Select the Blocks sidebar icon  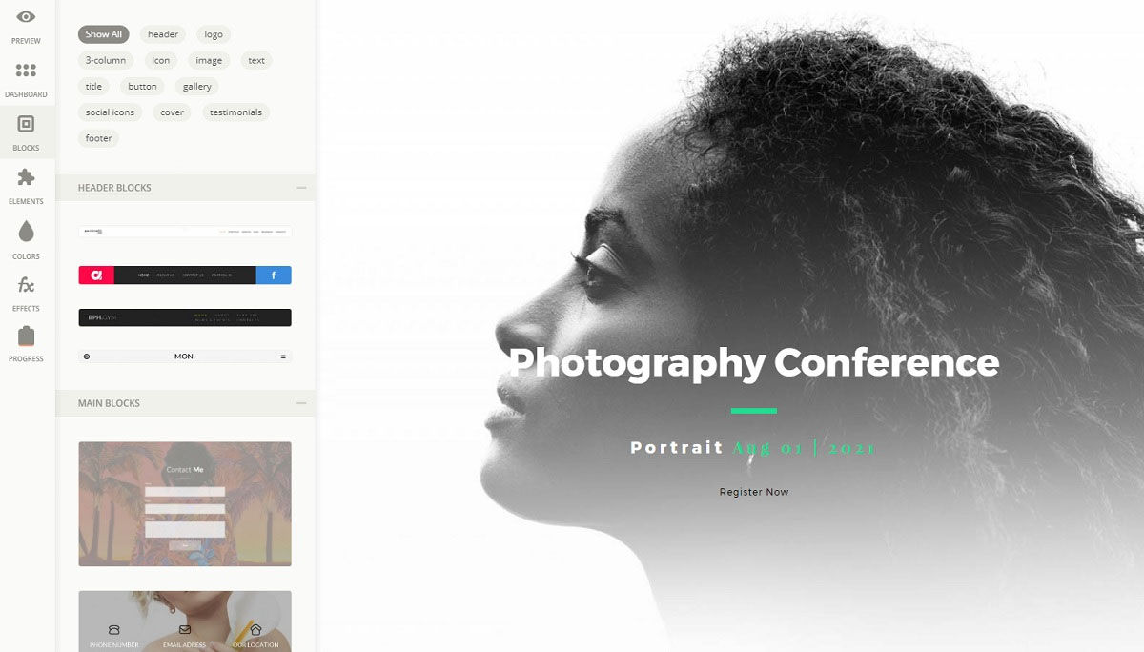click(x=26, y=124)
